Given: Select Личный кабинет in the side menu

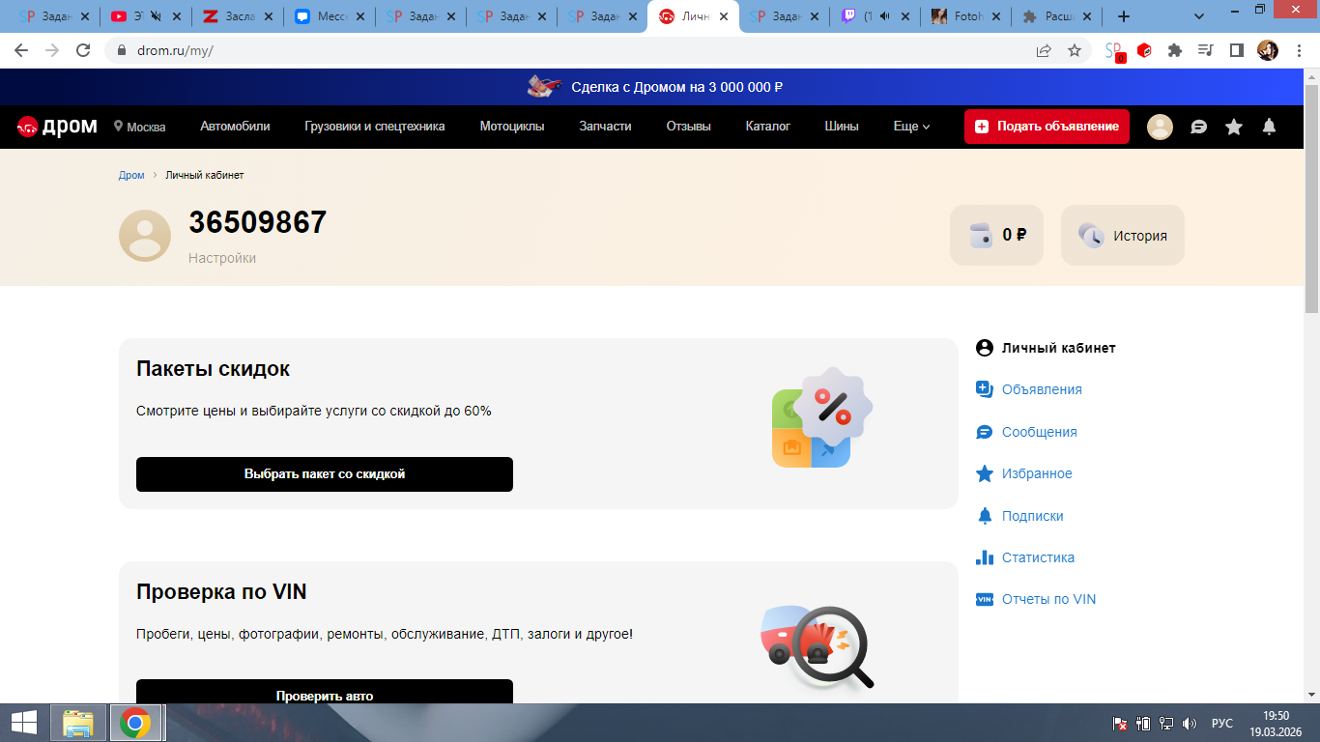Looking at the screenshot, I should (1046, 348).
